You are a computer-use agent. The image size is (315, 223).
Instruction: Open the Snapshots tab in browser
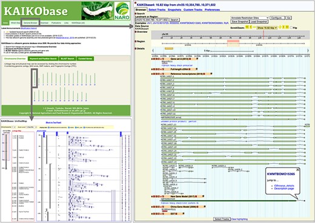[x=174, y=10]
